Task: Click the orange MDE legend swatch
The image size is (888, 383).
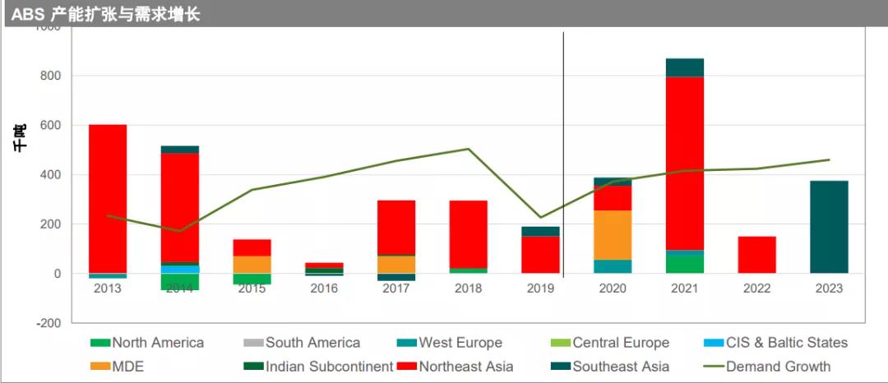Action: click(x=100, y=367)
